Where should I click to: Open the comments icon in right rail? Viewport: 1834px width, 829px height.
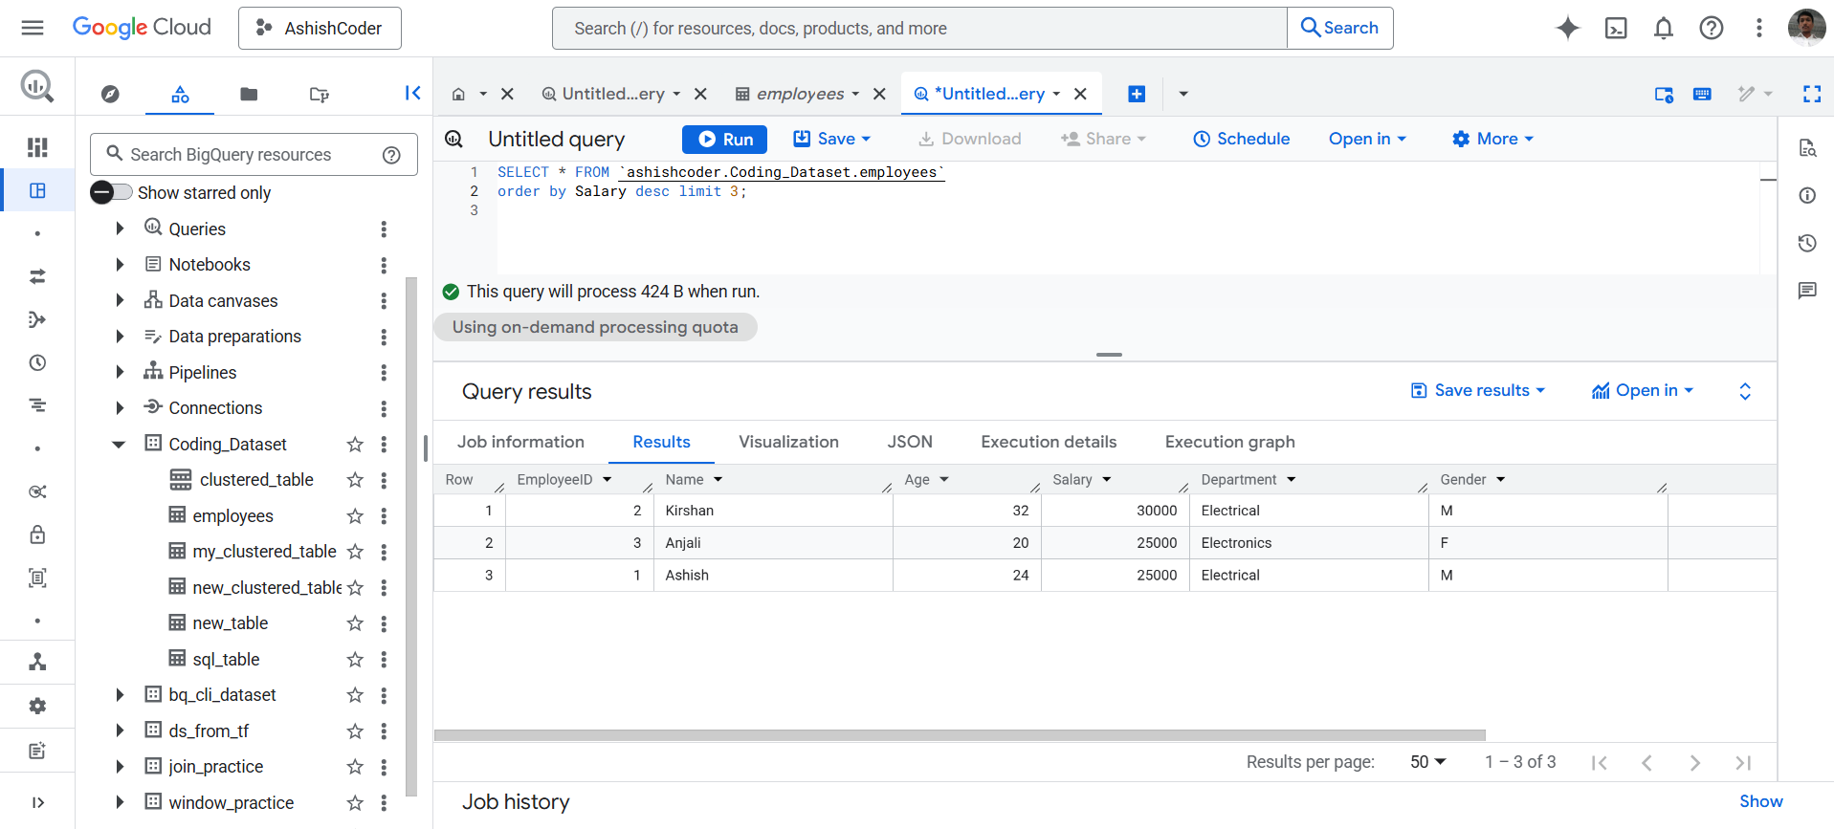(x=1807, y=291)
